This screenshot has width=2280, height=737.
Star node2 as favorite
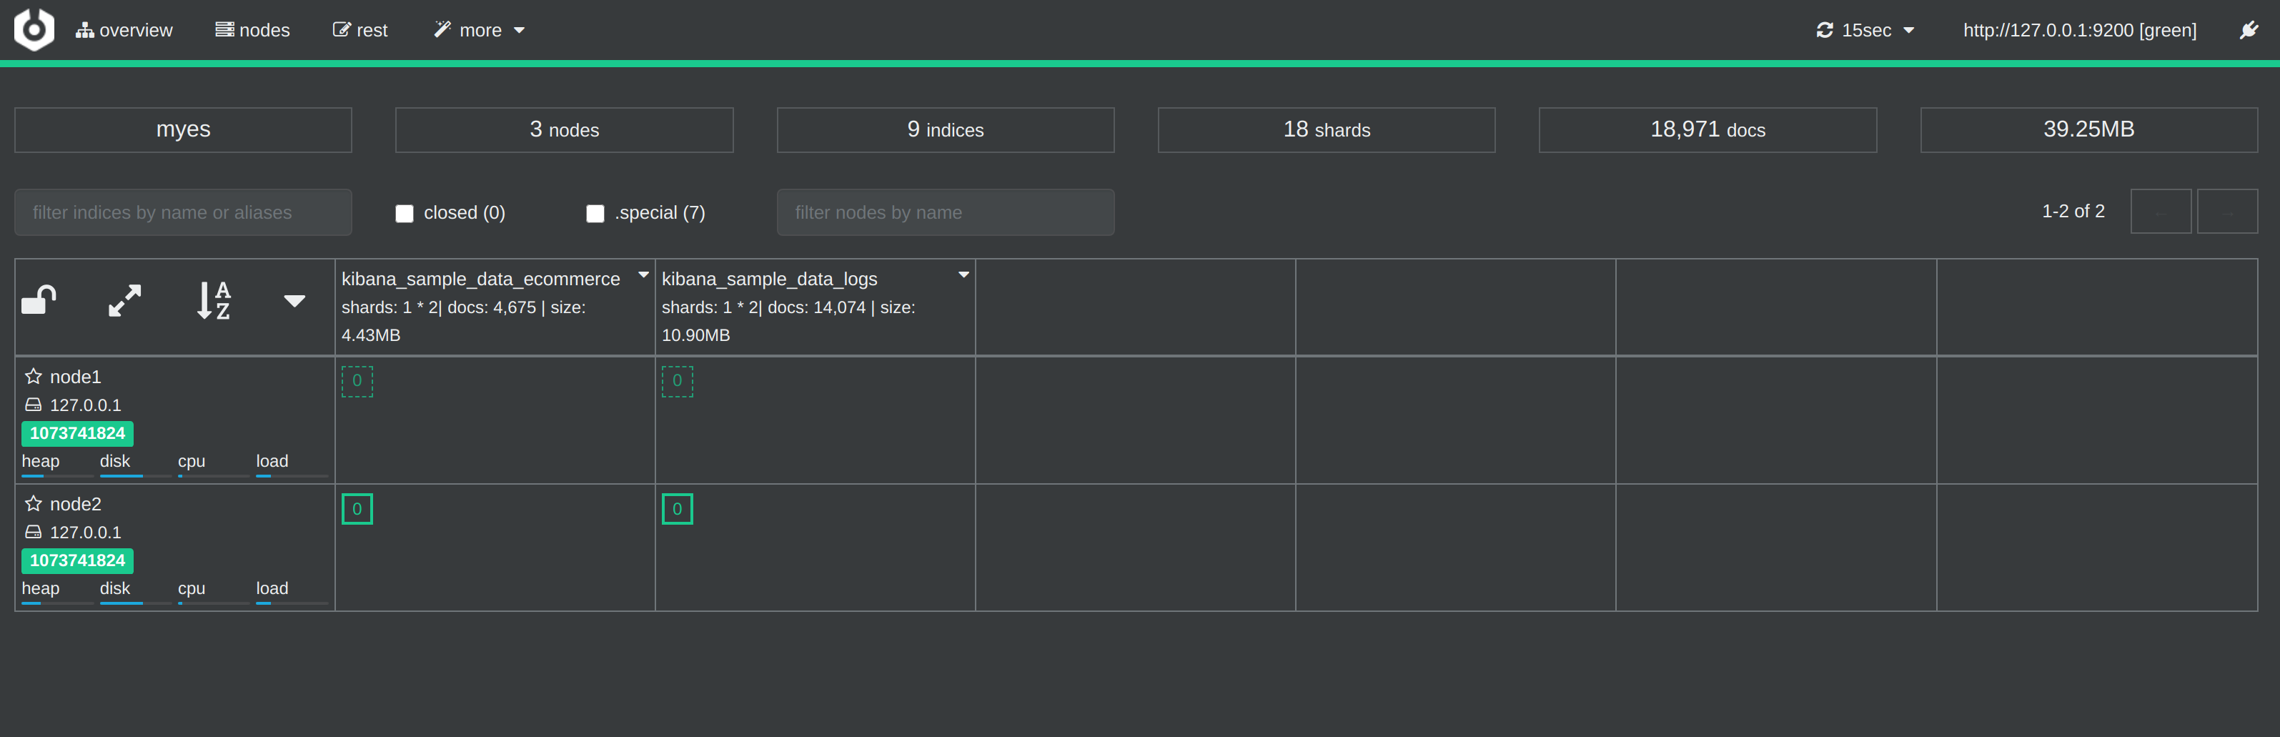pos(34,504)
